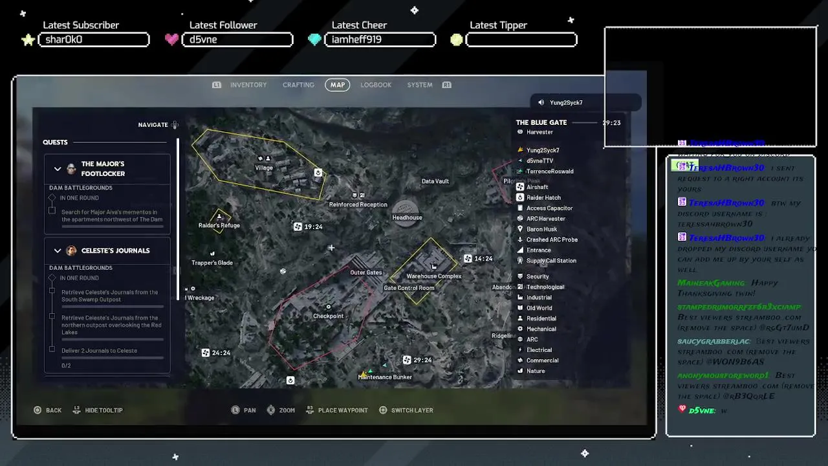The height and width of the screenshot is (466, 828).
Task: Click the Latest Cheer field iamheff919
Action: pyautogui.click(x=380, y=39)
